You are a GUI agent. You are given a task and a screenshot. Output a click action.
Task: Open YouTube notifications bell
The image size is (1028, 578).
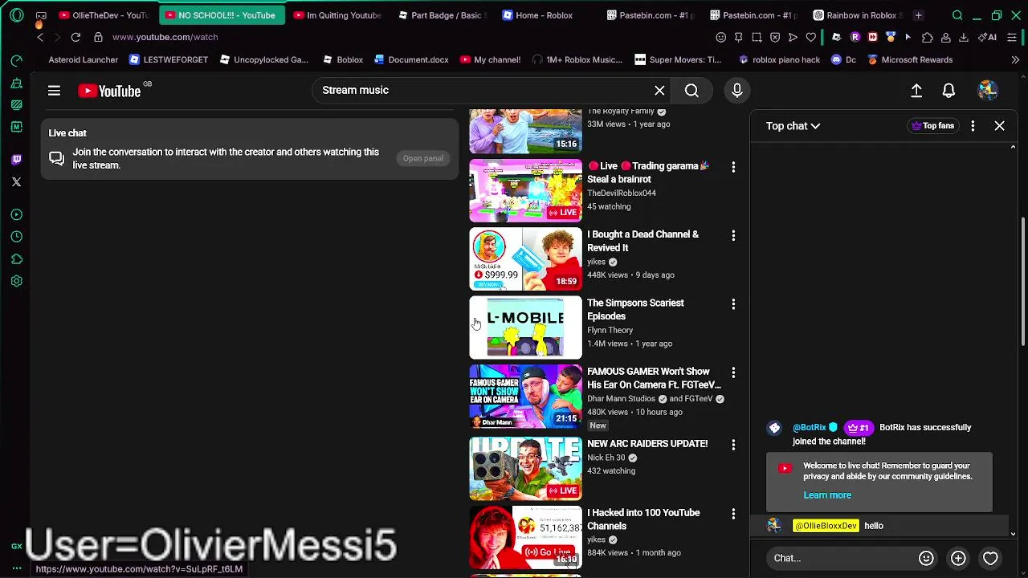[x=948, y=91]
